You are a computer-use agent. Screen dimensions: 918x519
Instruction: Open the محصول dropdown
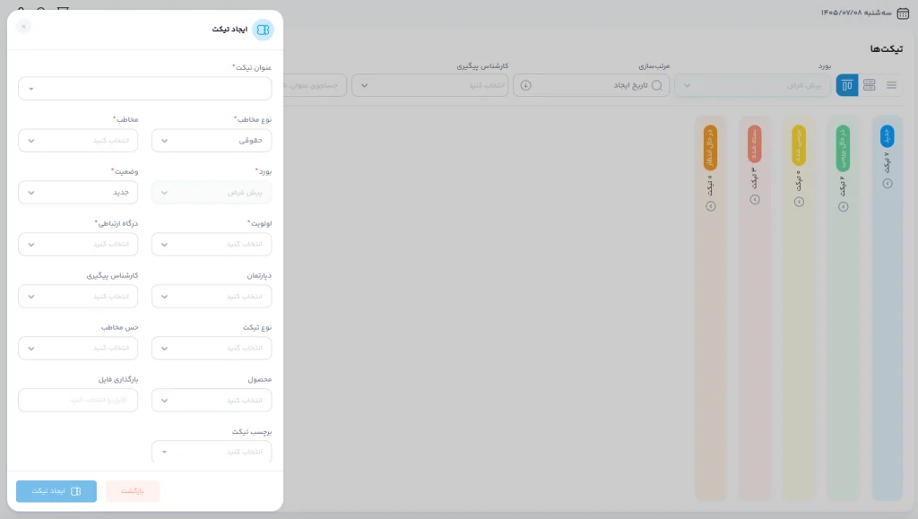tap(212, 400)
